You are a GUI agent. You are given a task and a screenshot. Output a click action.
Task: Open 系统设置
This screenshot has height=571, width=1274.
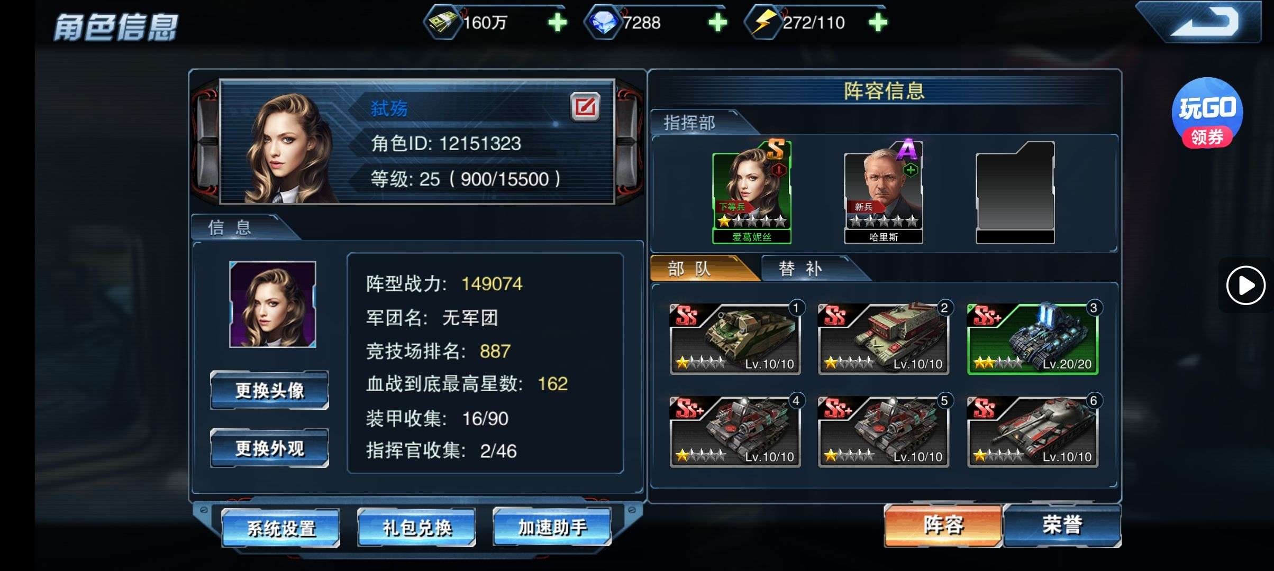281,528
